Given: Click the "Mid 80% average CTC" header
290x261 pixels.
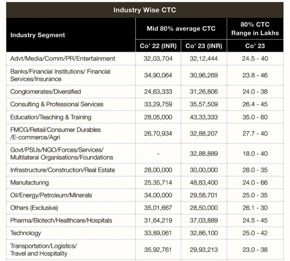Looking at the screenshot, I should tap(181, 29).
